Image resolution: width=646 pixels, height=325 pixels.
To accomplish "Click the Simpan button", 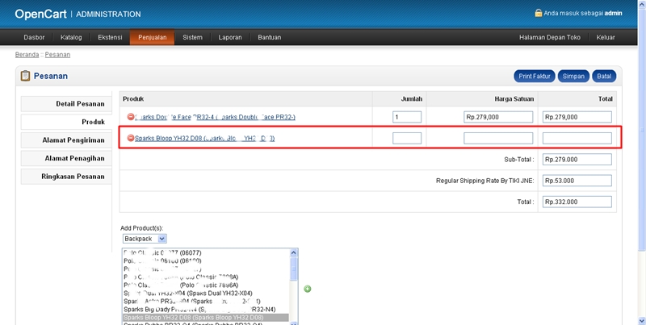I will tap(573, 76).
